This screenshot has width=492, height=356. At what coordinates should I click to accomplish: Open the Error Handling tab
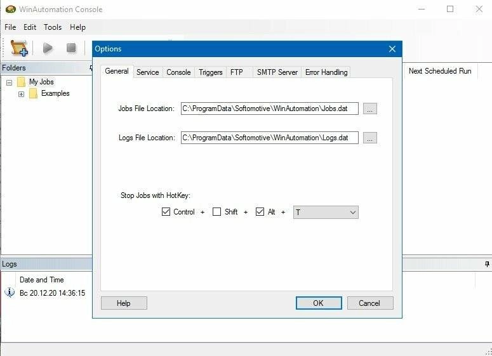[x=326, y=72]
